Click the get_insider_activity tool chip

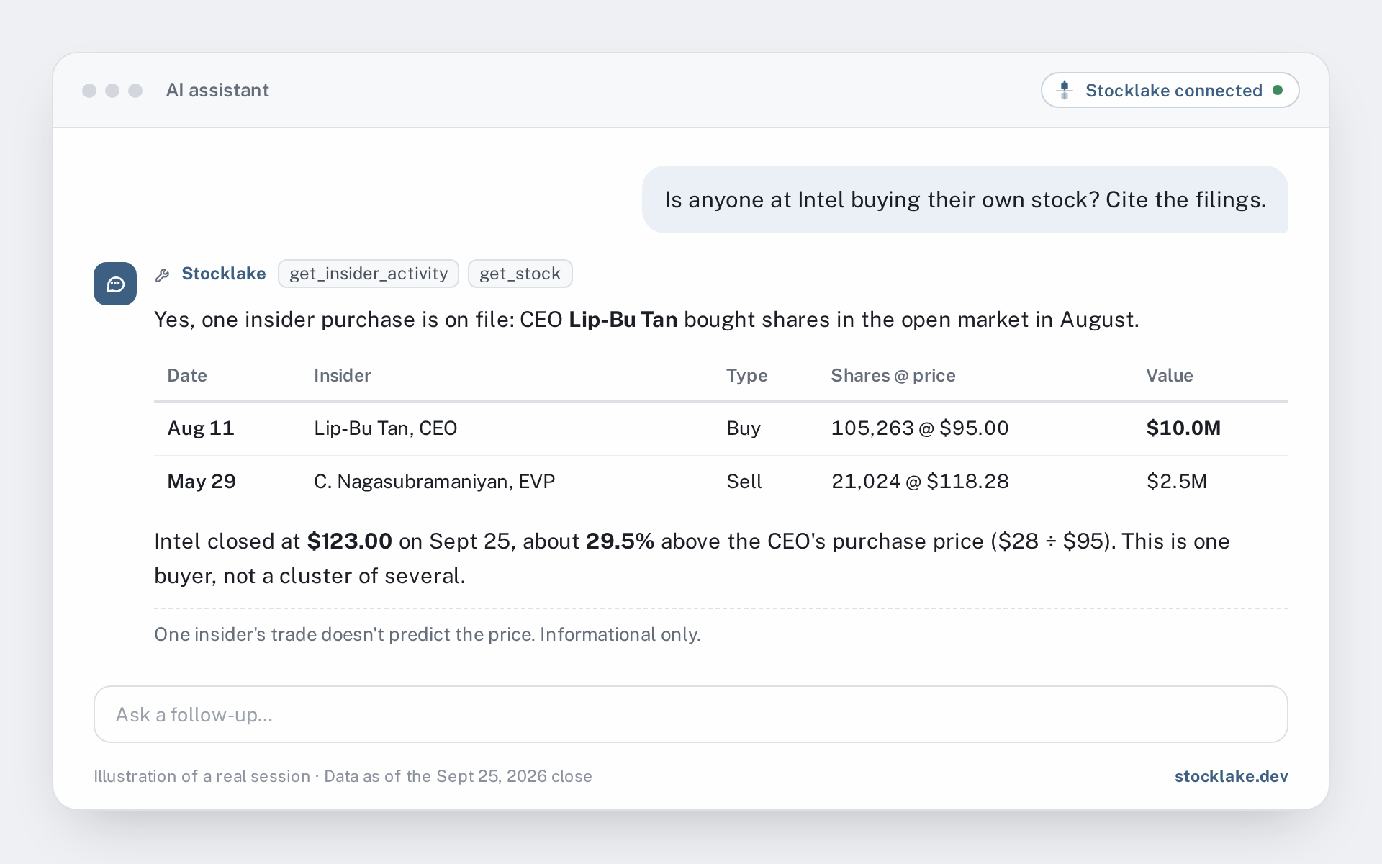point(369,274)
